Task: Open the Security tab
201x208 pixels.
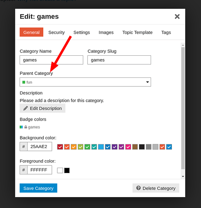Action: pyautogui.click(x=57, y=32)
